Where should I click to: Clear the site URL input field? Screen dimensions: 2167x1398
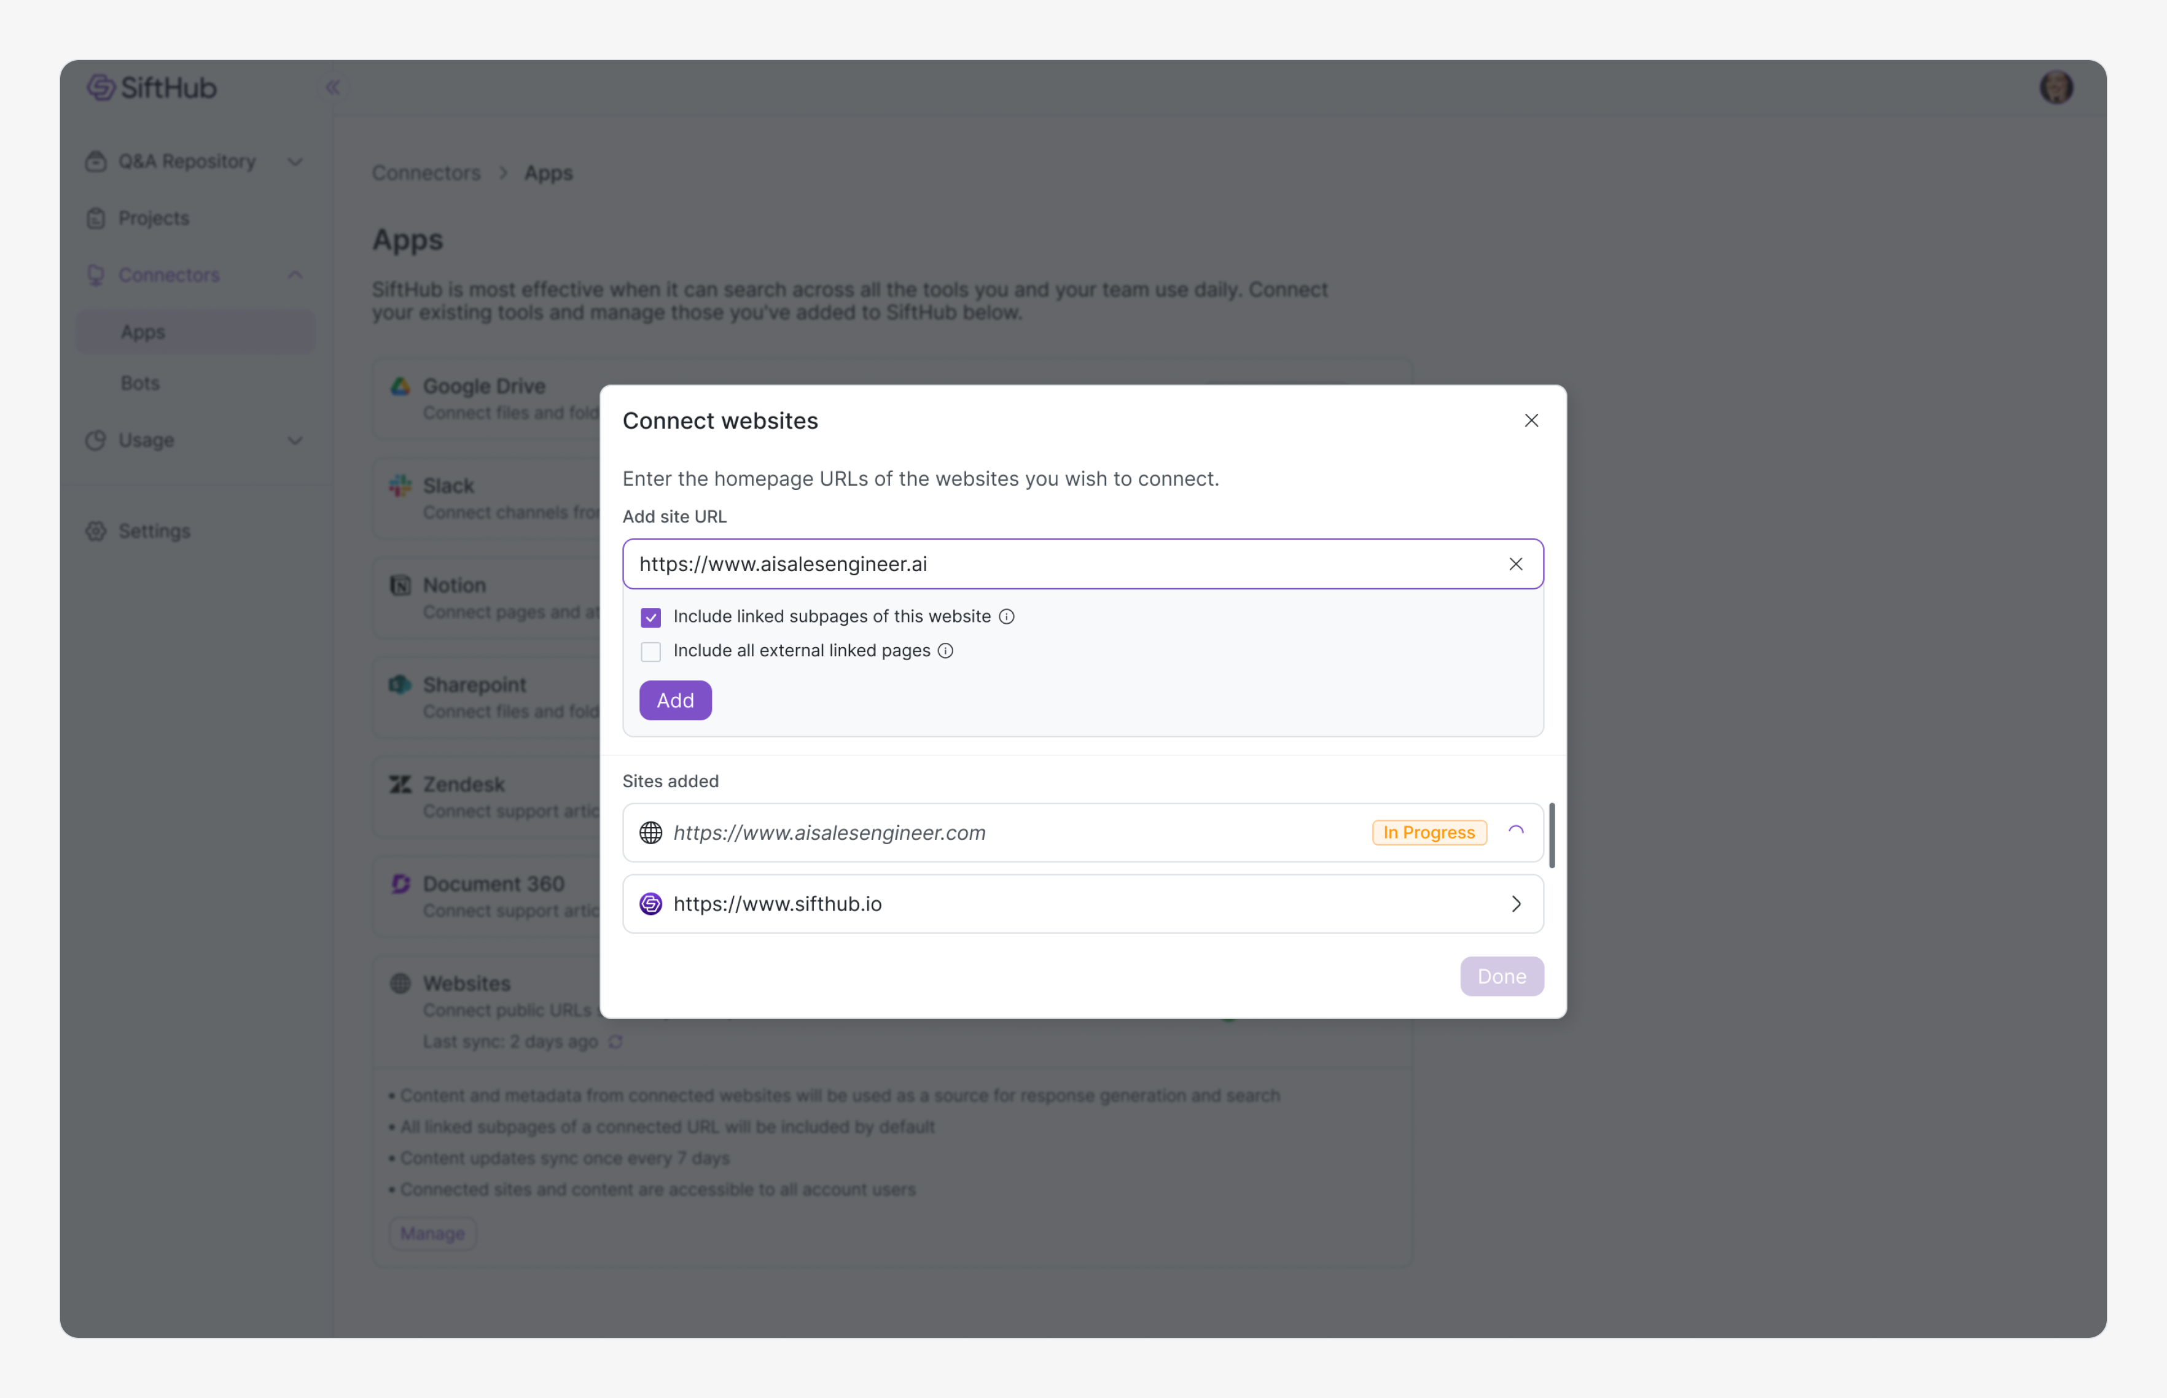pos(1515,564)
